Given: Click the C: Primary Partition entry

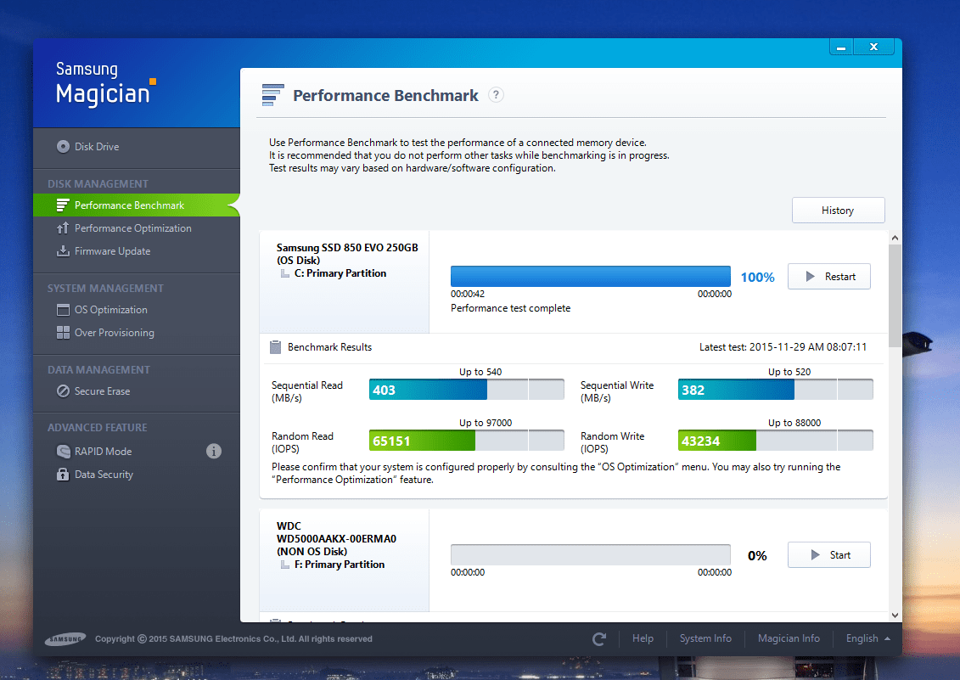Looking at the screenshot, I should click(340, 273).
